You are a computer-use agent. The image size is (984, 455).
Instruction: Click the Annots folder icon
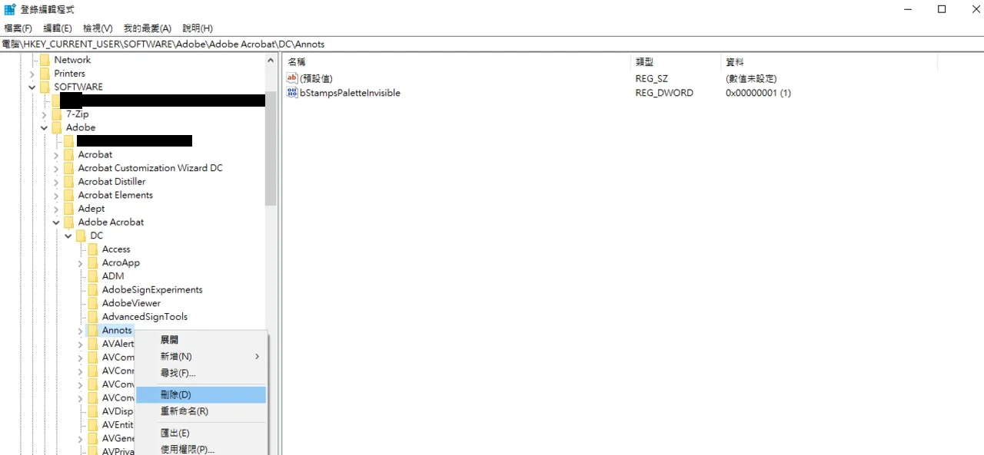(93, 331)
